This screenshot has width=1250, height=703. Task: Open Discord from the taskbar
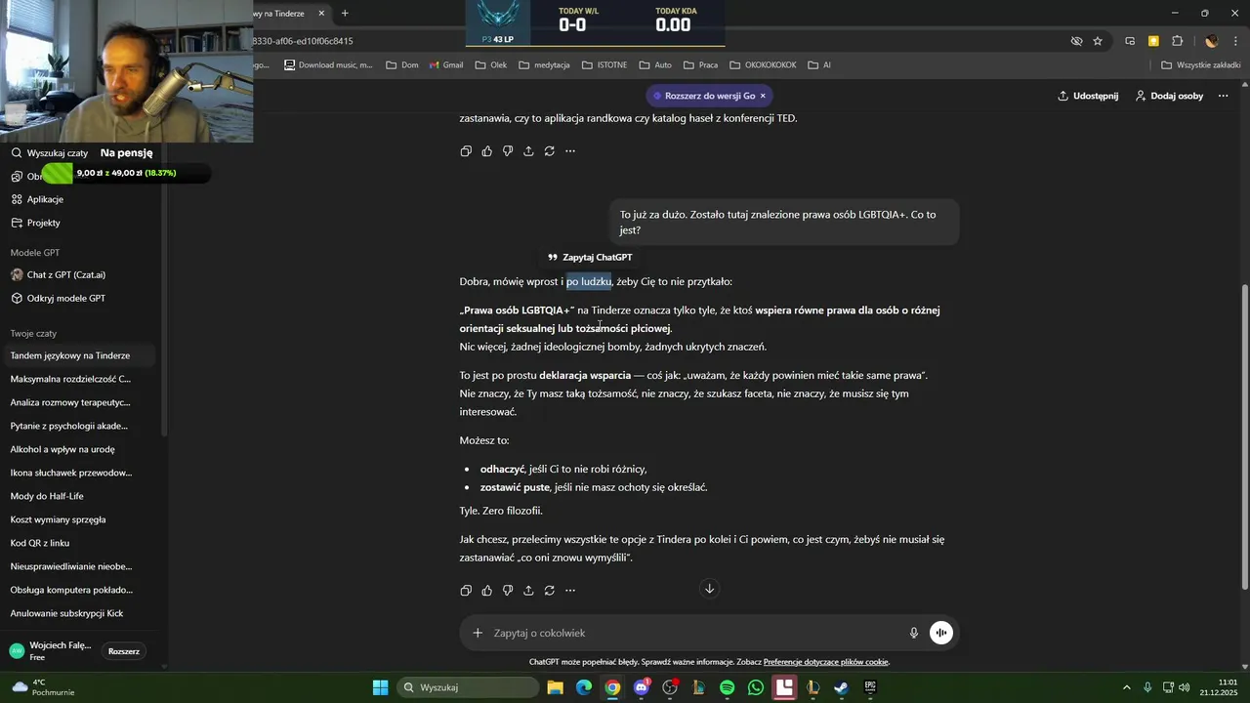pyautogui.click(x=642, y=687)
